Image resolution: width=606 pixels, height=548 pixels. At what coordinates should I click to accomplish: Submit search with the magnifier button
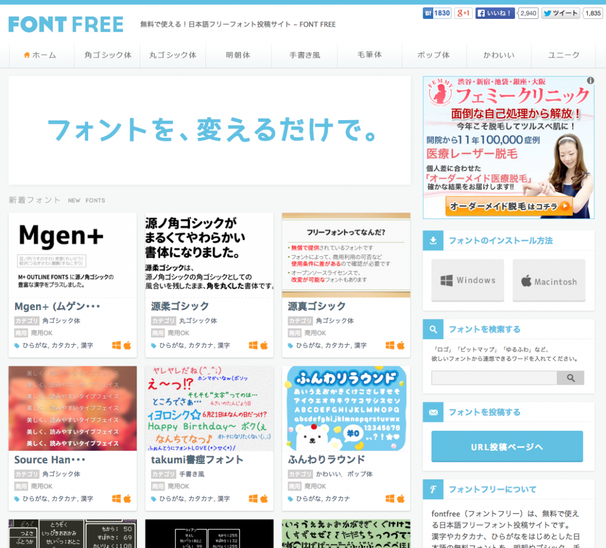(570, 378)
